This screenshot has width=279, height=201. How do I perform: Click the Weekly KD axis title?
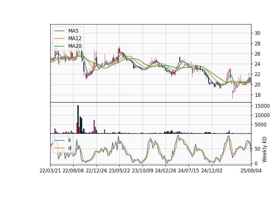click(x=264, y=149)
